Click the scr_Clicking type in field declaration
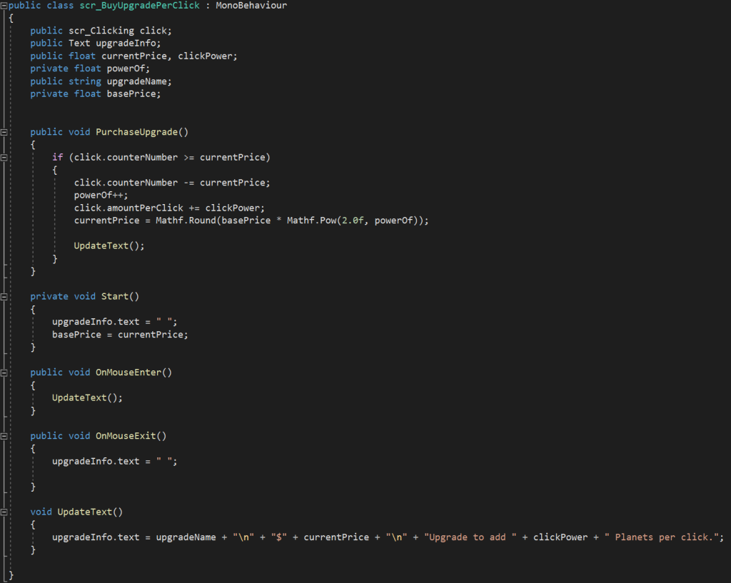 click(x=100, y=31)
